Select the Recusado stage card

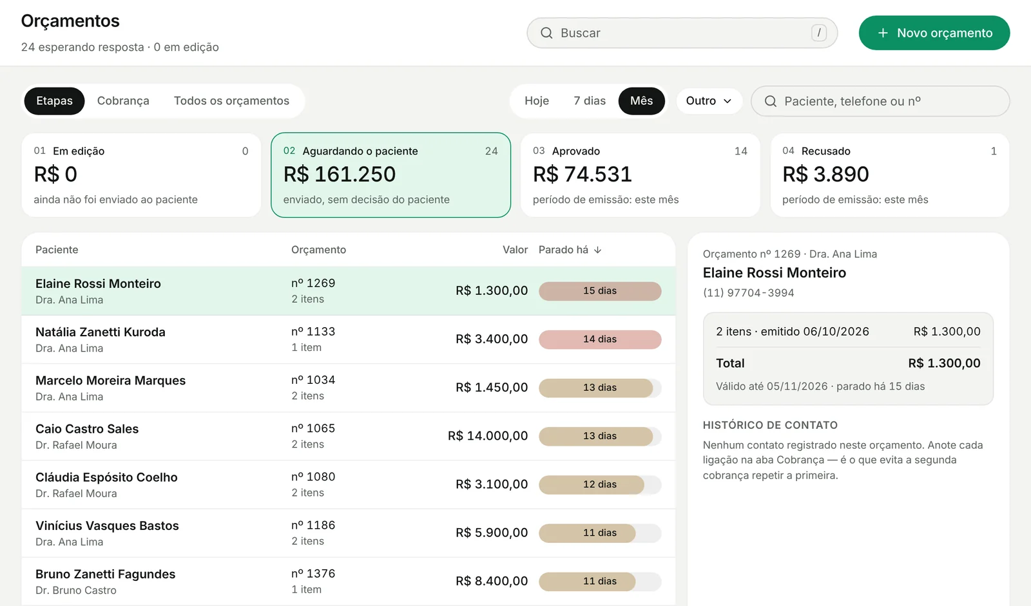(x=889, y=175)
